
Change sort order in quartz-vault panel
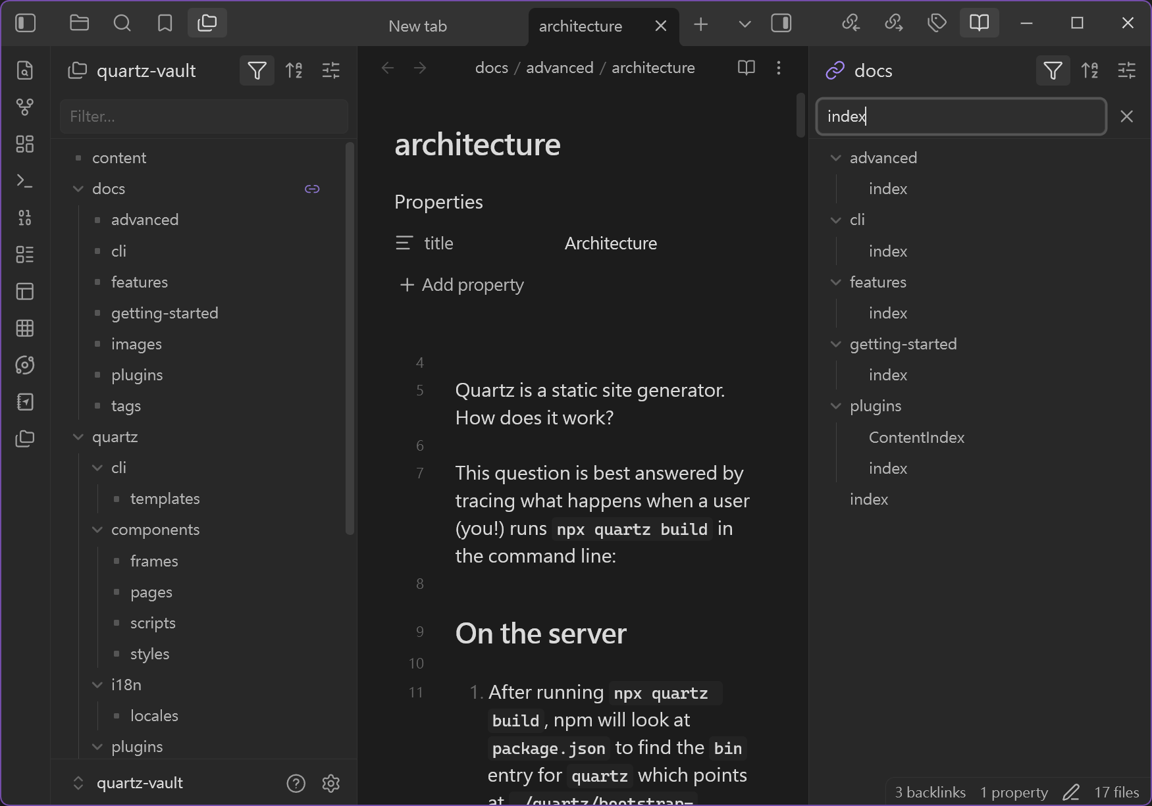[294, 70]
